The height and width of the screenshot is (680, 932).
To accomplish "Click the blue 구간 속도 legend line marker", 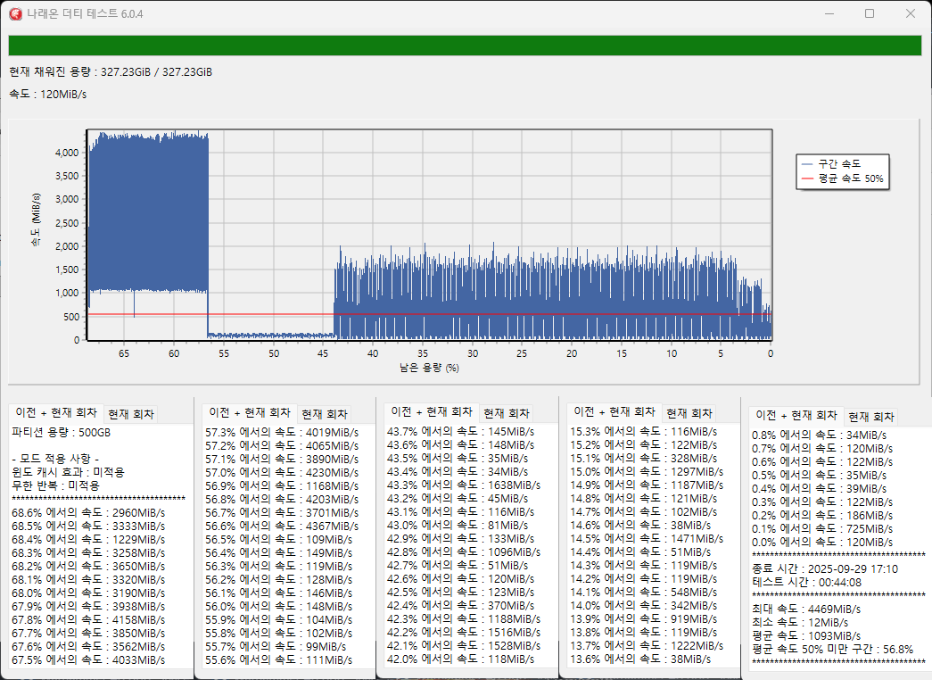I will pos(806,164).
